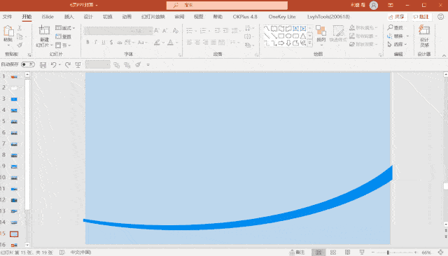Screen dimensions: 448x256
Task: Click the Design Ideas button
Action: pos(424,36)
